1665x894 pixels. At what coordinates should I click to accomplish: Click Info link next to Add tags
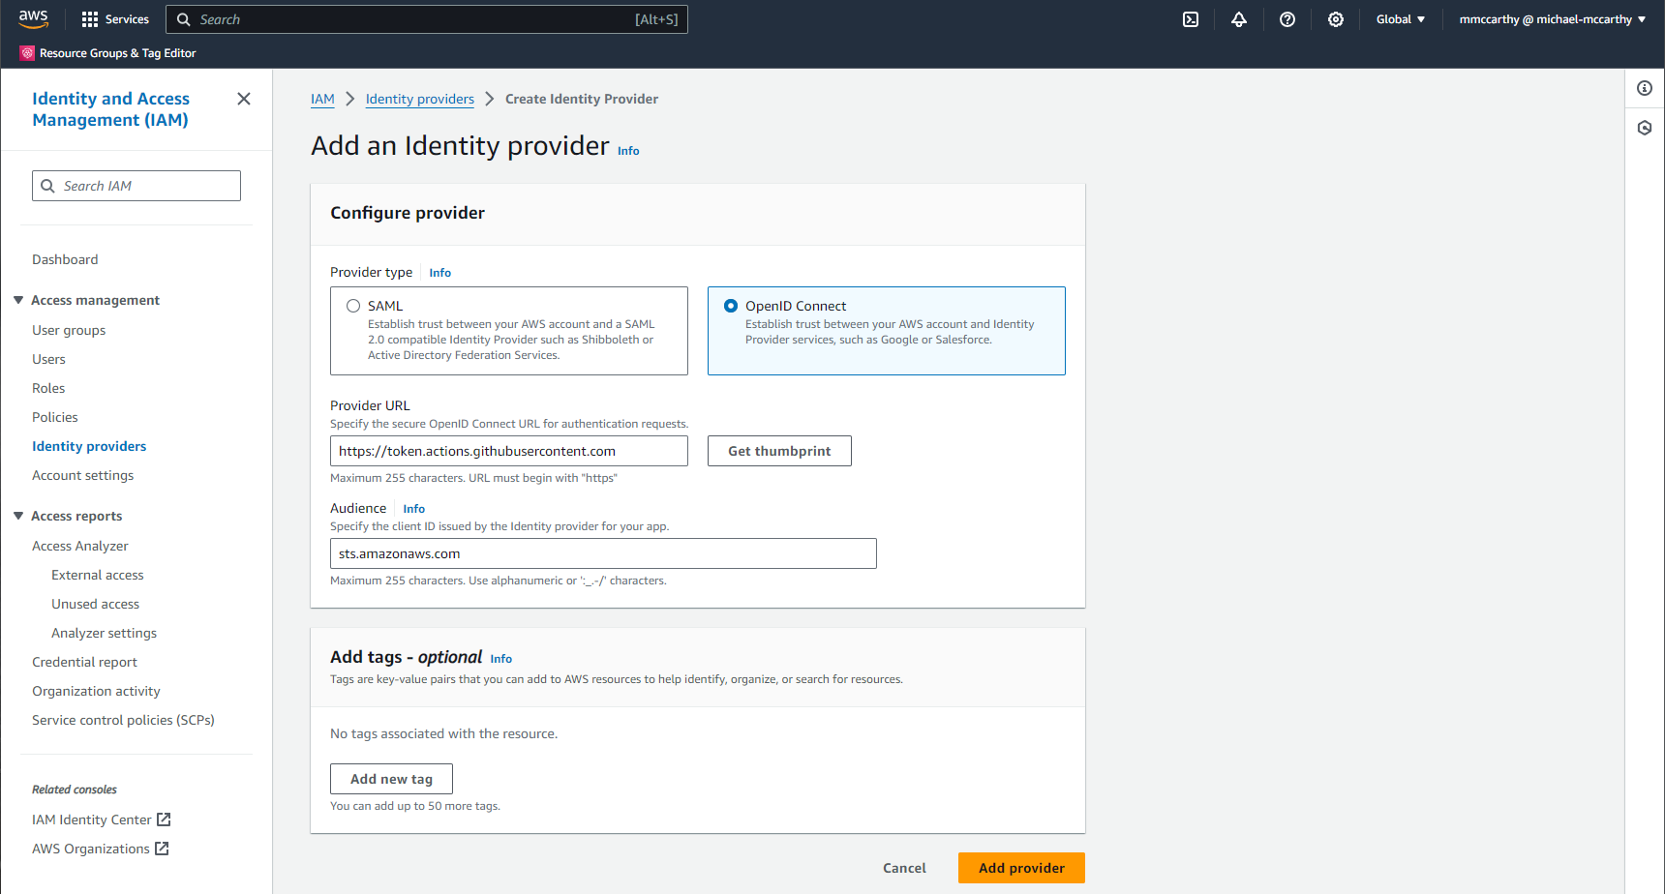[x=501, y=659]
